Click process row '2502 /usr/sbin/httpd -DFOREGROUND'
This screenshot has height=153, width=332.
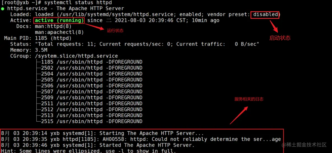pyautogui.click(x=92, y=68)
